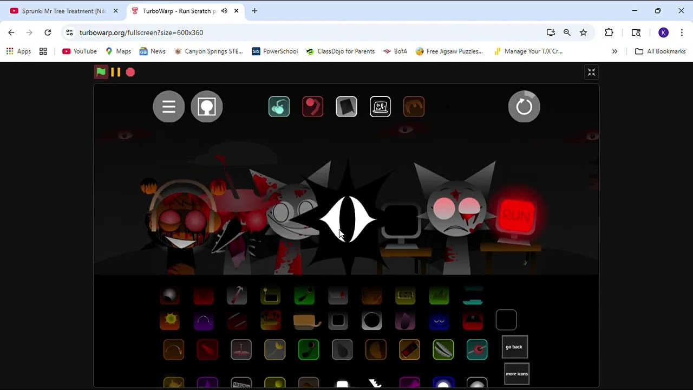Pick the teal eyeball icon
Screen dimensions: 693x390
click(477, 350)
